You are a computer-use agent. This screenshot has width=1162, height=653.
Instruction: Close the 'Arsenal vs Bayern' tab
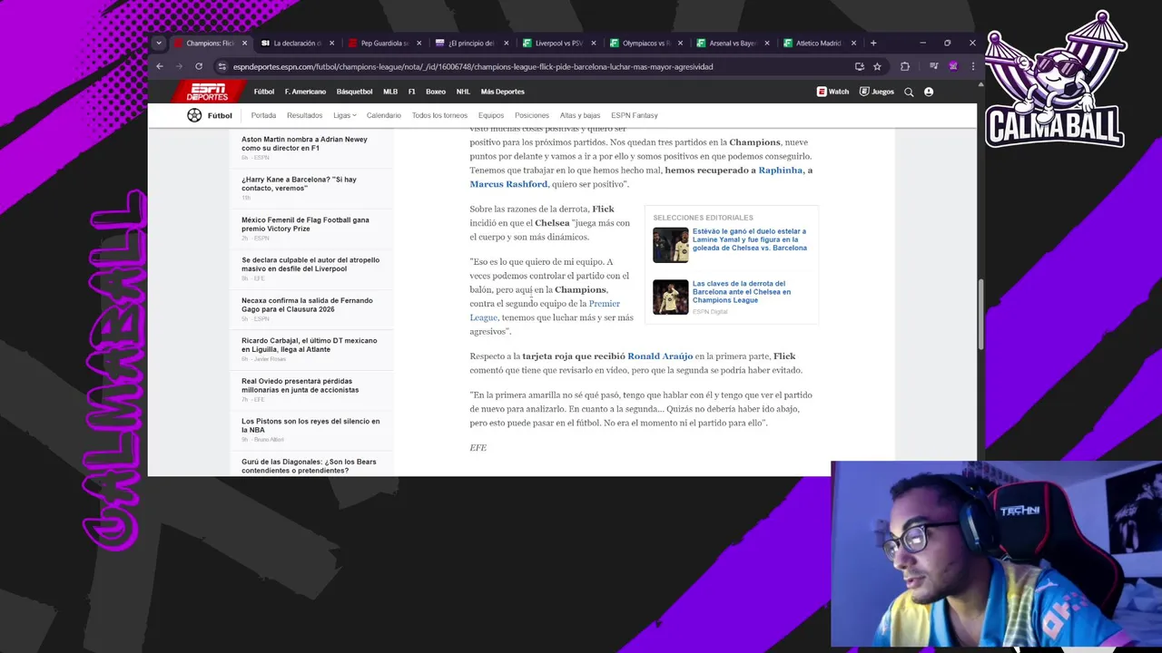point(767,43)
